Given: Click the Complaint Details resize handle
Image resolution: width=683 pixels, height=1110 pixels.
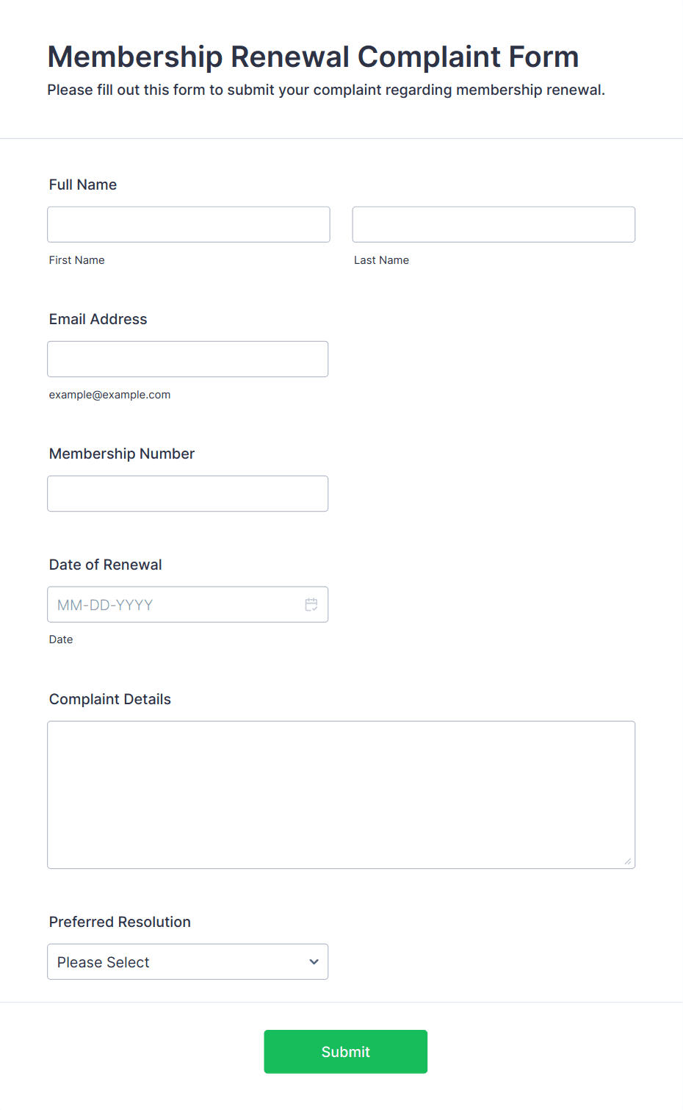Looking at the screenshot, I should pyautogui.click(x=628, y=861).
